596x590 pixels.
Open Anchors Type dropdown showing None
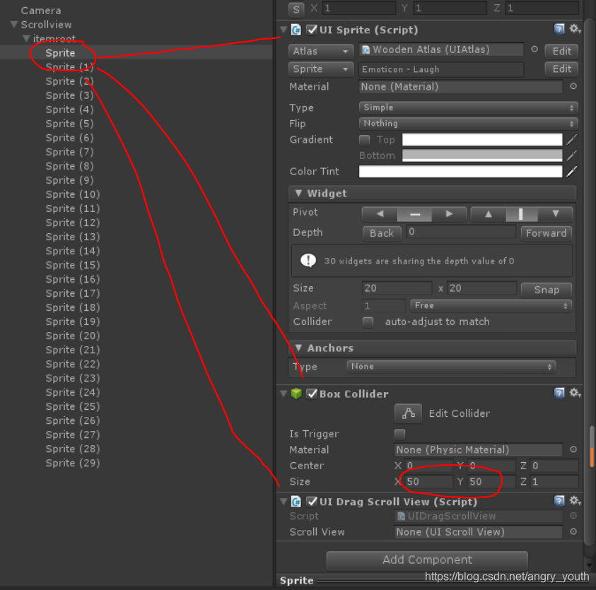coord(451,367)
